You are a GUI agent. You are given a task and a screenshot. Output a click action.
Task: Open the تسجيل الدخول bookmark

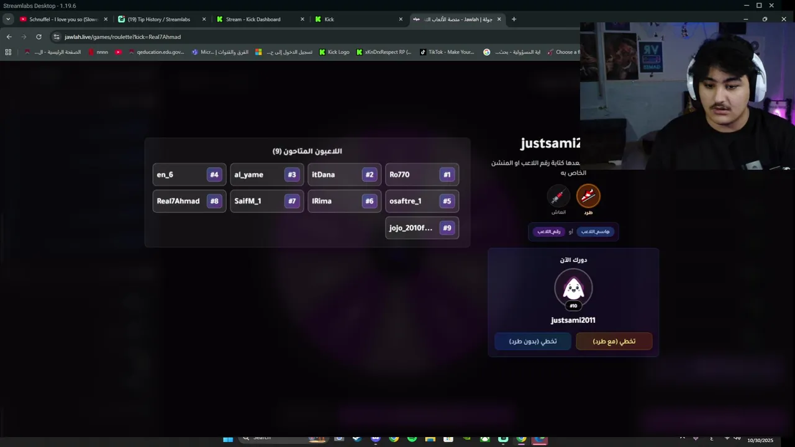pyautogui.click(x=284, y=52)
